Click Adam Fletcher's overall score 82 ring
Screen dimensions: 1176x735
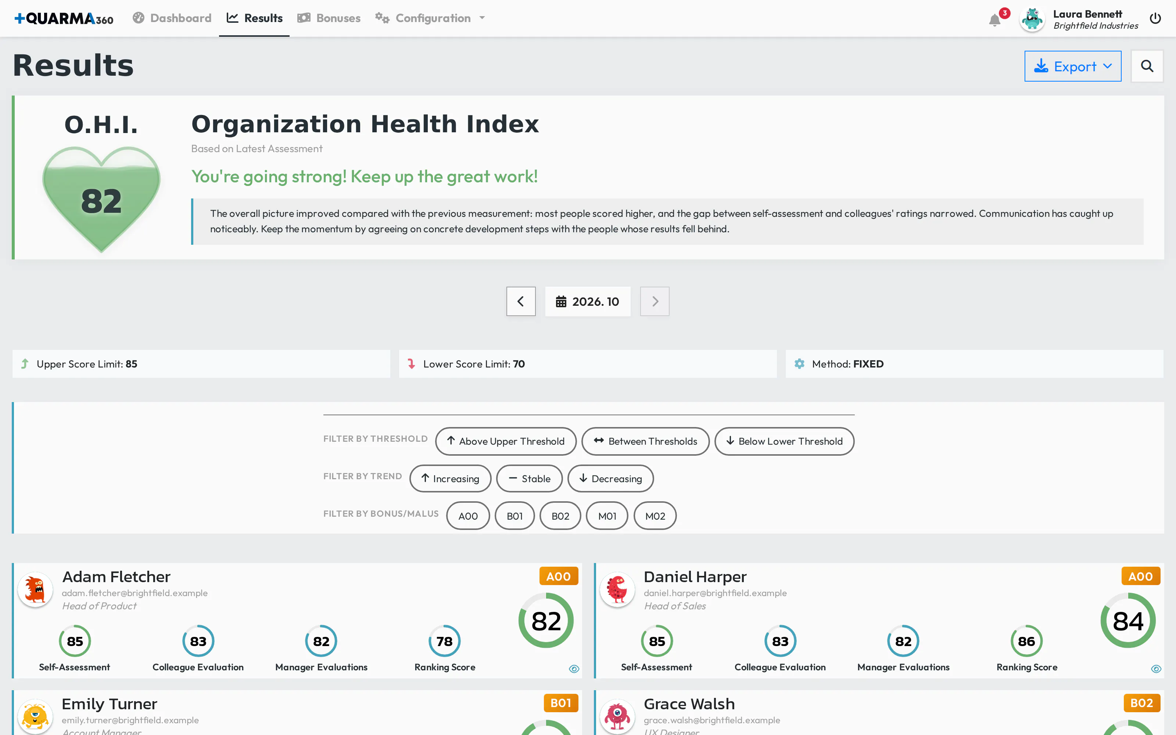coord(546,621)
